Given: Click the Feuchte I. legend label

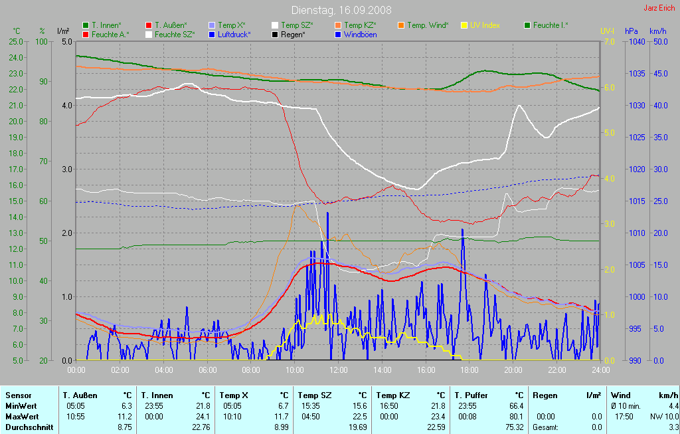Looking at the screenshot, I should pyautogui.click(x=551, y=25).
